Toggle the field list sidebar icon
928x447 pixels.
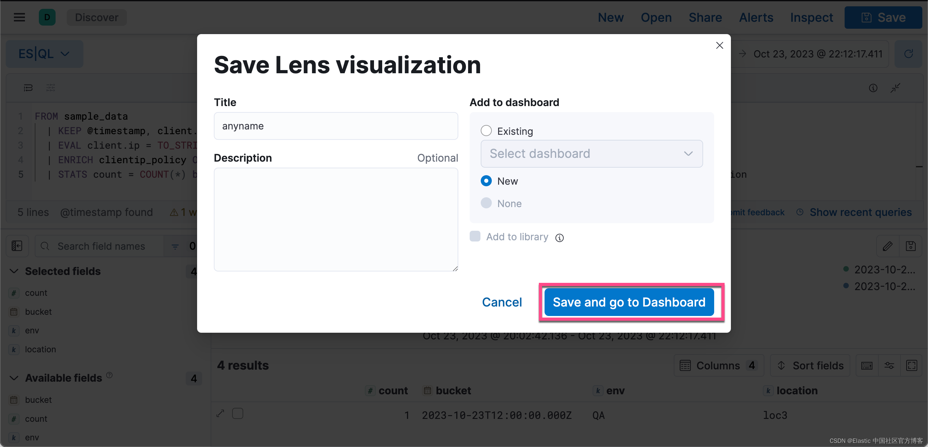point(17,246)
